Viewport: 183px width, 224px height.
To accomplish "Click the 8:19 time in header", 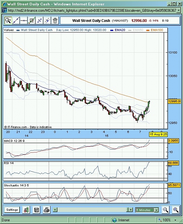I will point(165,21).
